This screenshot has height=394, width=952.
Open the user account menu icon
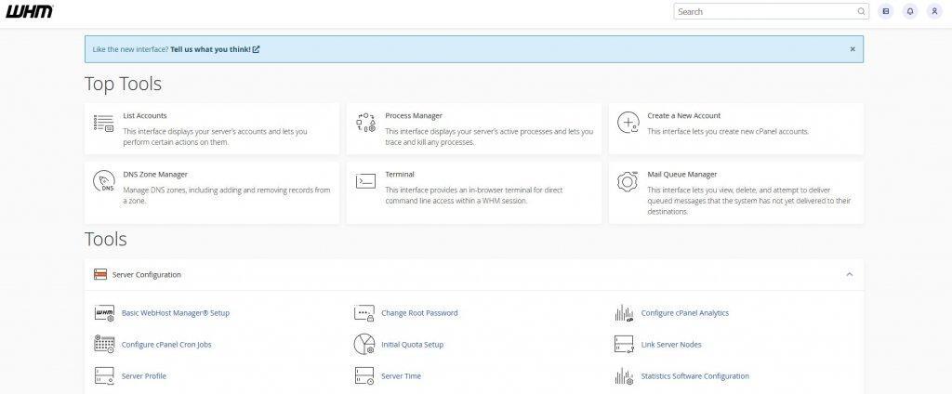point(934,11)
